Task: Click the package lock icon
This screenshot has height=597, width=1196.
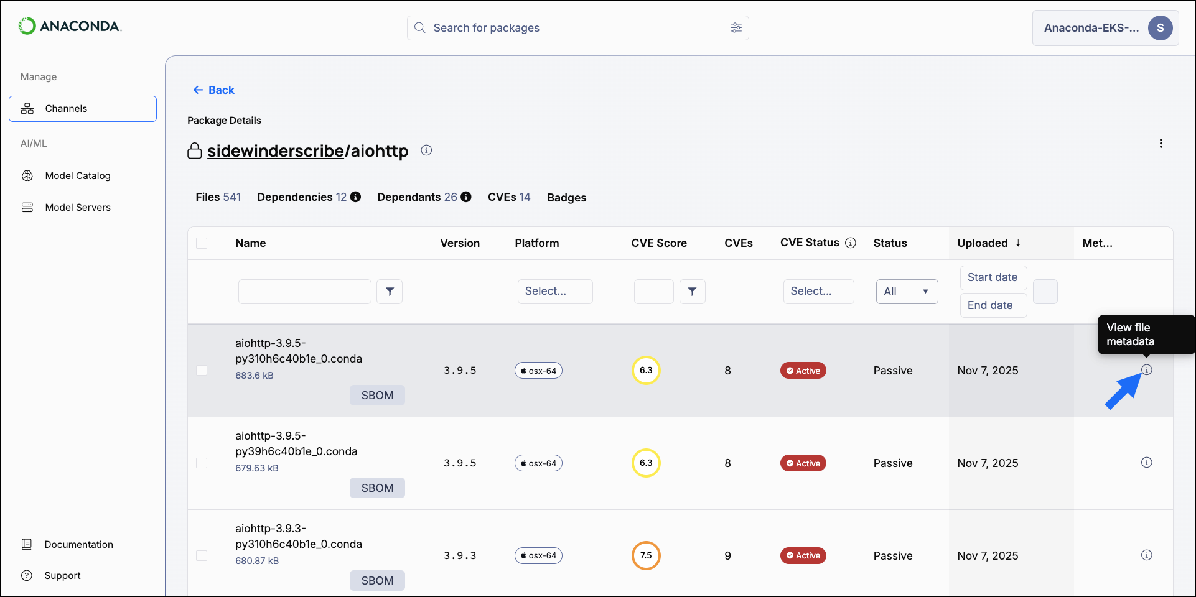Action: pos(195,151)
